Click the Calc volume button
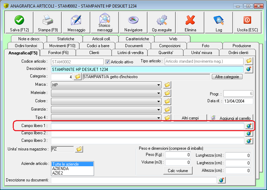This screenshot has width=267, height=190. tap(178, 171)
